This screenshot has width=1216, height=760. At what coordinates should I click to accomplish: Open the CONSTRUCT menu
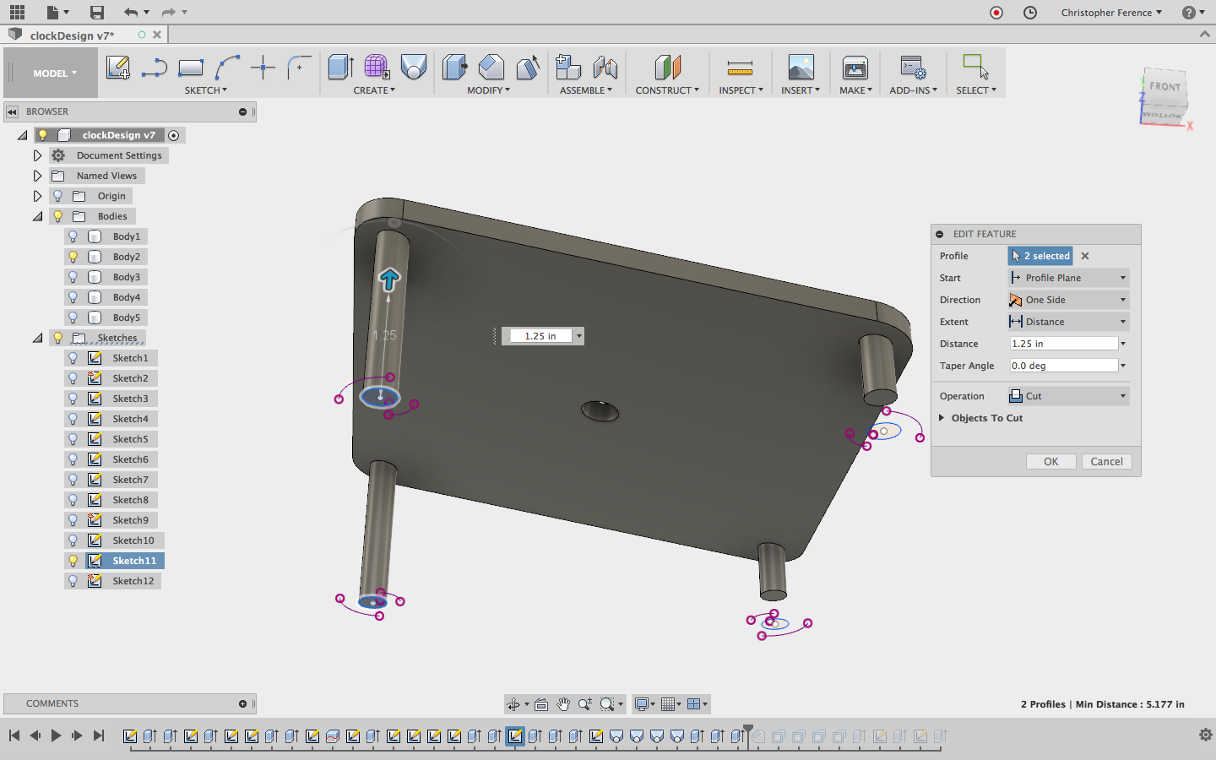point(666,90)
